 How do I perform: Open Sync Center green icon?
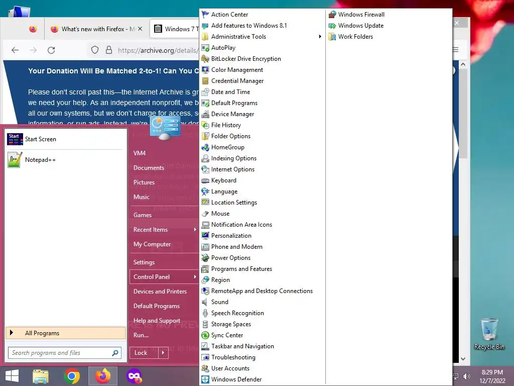[205, 335]
